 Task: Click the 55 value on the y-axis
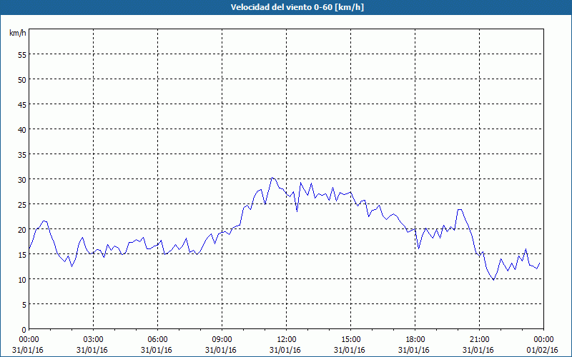click(x=22, y=54)
